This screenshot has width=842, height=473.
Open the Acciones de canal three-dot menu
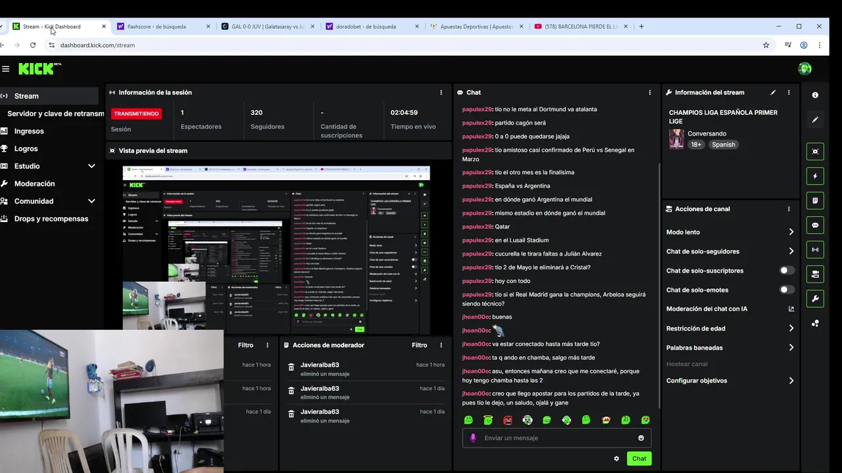[x=789, y=209]
